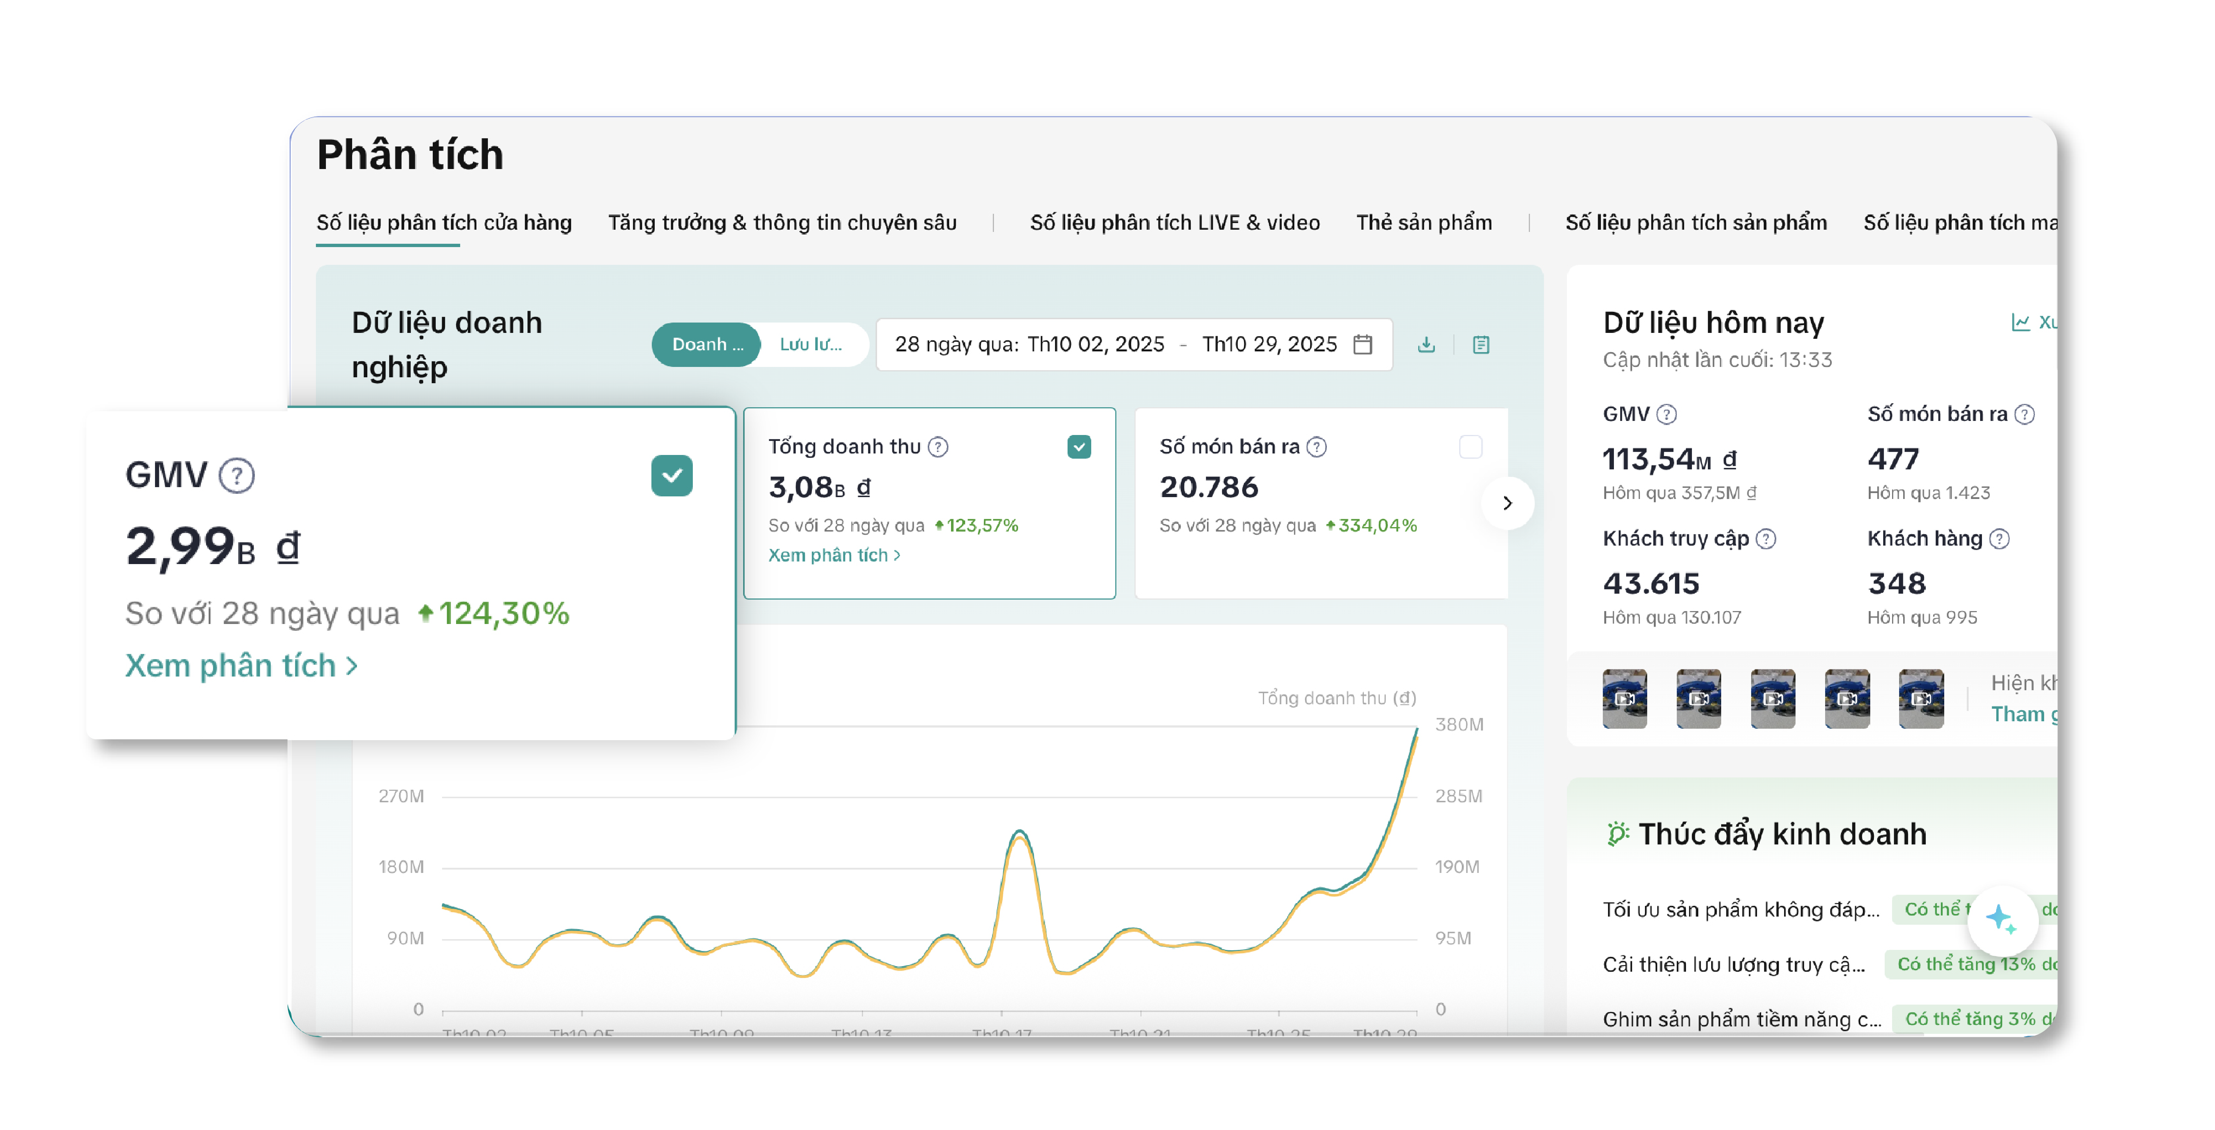
Task: Switch to Tăng trưởng & thông tin chuyên sâu tab
Action: (782, 223)
